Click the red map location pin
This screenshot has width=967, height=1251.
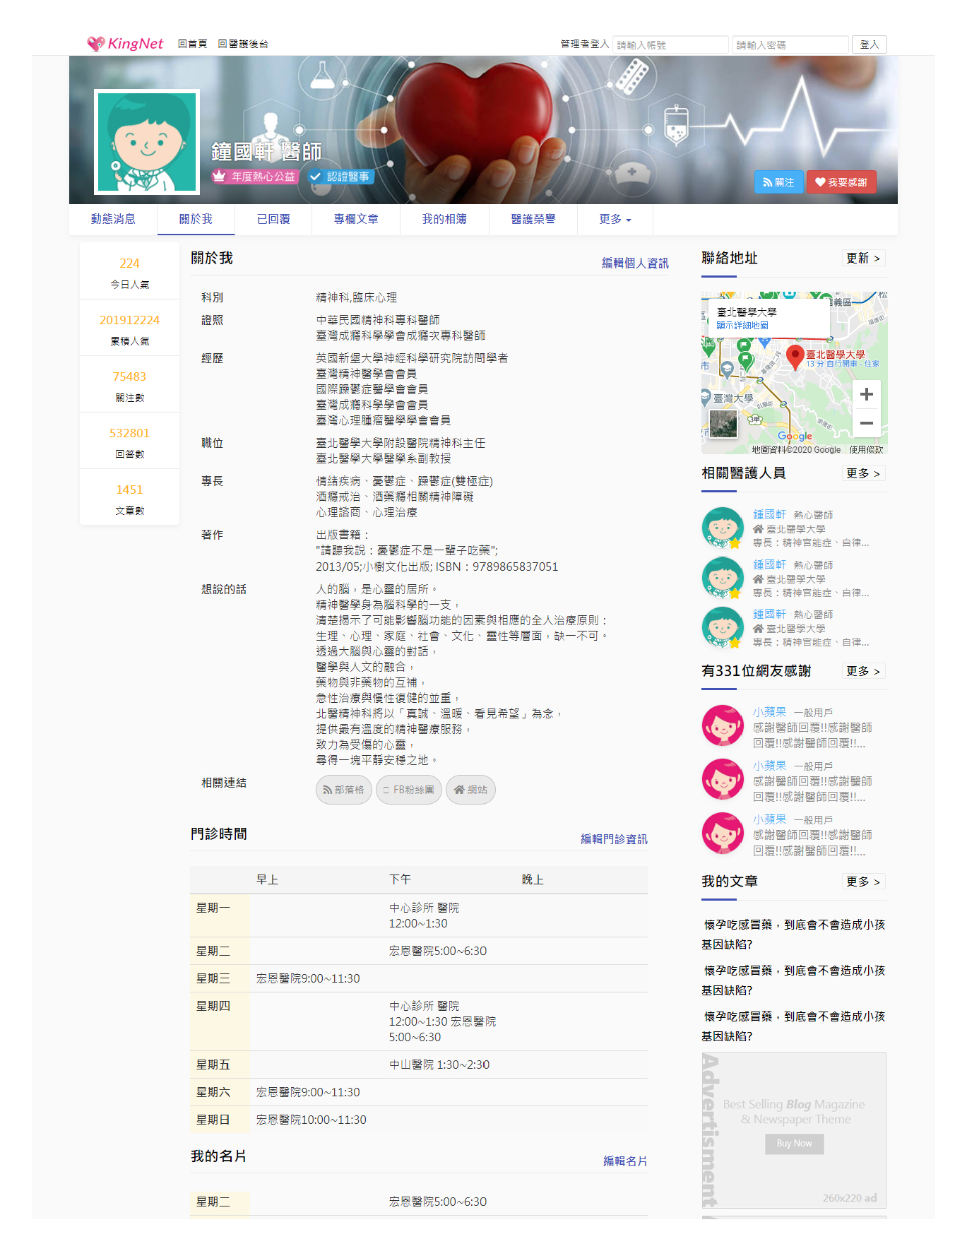tap(795, 357)
